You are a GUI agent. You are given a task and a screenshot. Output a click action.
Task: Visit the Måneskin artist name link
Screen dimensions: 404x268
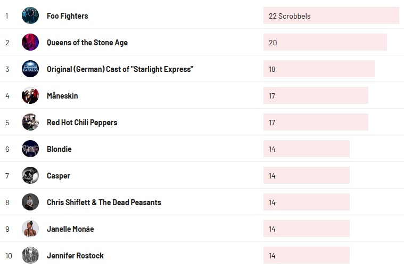pyautogui.click(x=62, y=96)
